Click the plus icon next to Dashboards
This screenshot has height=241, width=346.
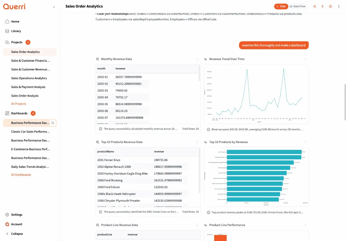tap(33, 113)
